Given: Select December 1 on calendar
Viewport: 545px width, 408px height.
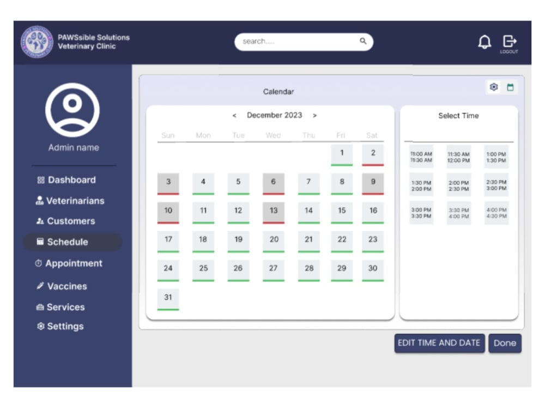Looking at the screenshot, I should 342,154.
